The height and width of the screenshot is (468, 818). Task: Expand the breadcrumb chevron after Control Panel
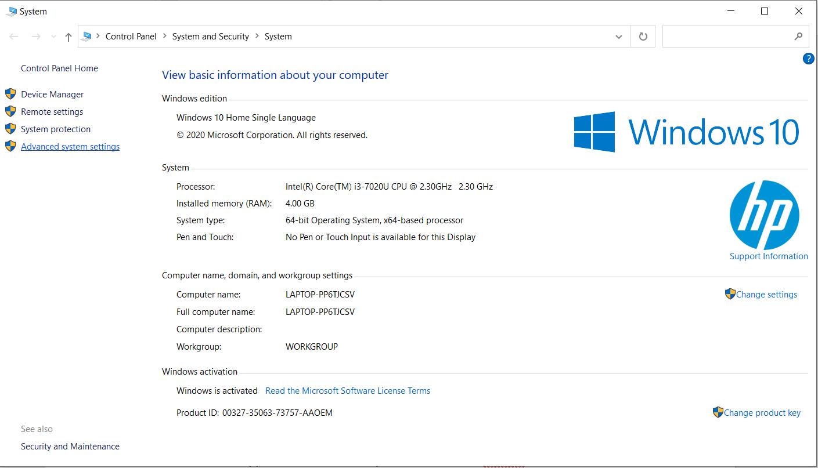[164, 37]
